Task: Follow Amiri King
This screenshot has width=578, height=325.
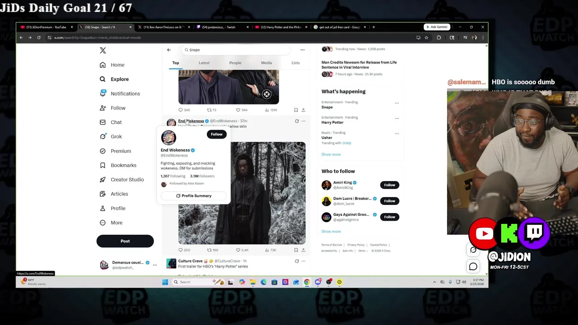Action: click(x=389, y=185)
